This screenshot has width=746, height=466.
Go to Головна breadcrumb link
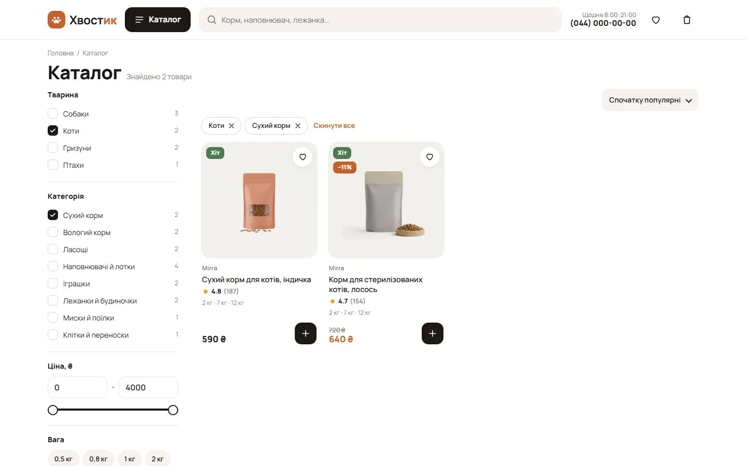[61, 53]
